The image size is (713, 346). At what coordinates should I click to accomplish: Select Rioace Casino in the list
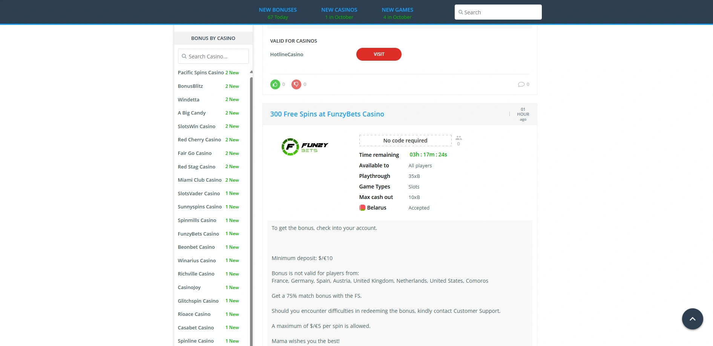[194, 314]
